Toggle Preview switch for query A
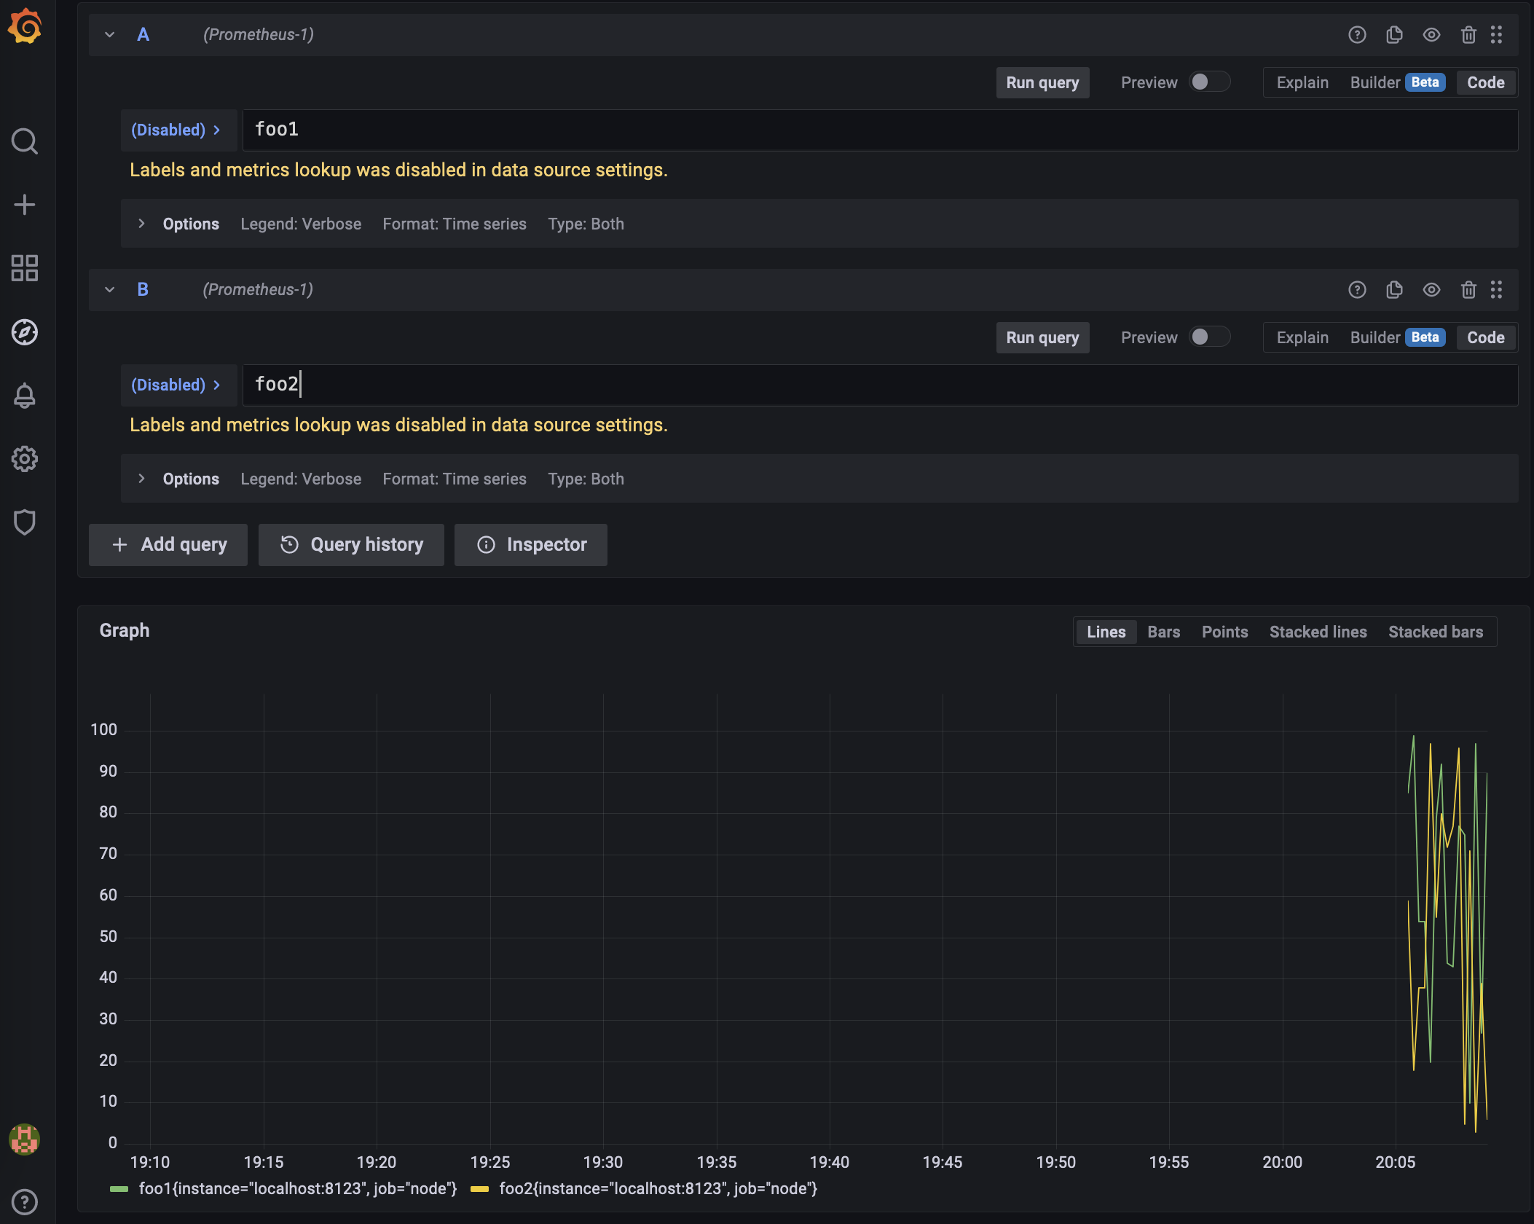Image resolution: width=1534 pixels, height=1224 pixels. coord(1209,82)
